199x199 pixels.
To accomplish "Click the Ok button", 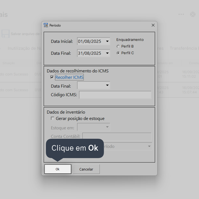I will 58,169.
